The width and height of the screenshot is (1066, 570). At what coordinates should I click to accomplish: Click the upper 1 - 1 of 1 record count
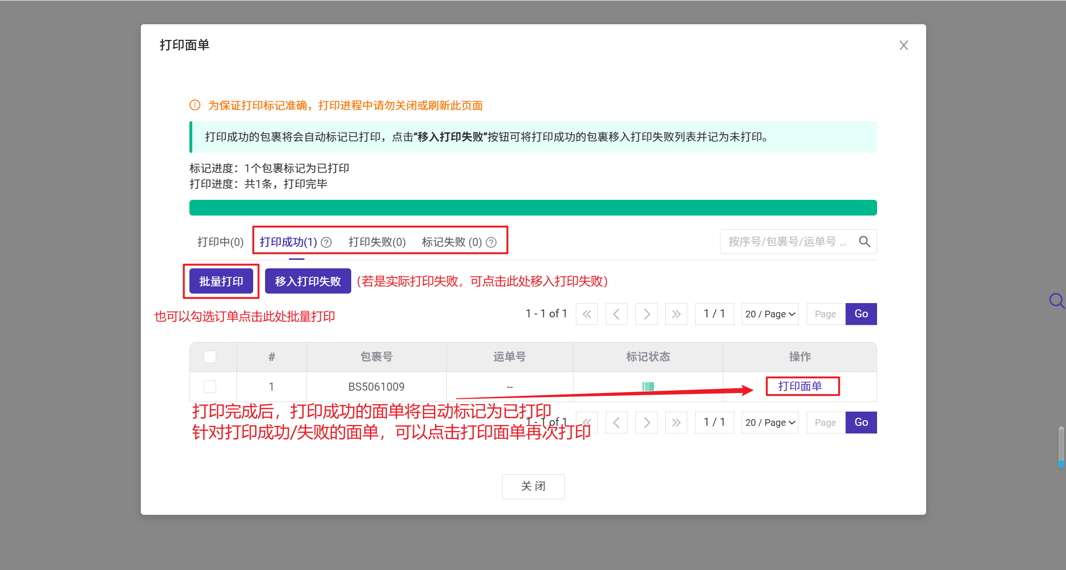[x=546, y=314]
